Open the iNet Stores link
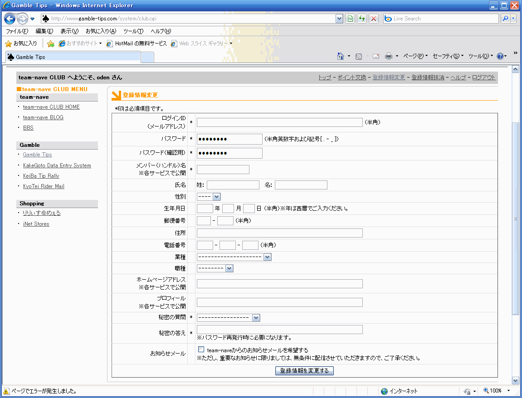522x398 pixels. (36, 224)
